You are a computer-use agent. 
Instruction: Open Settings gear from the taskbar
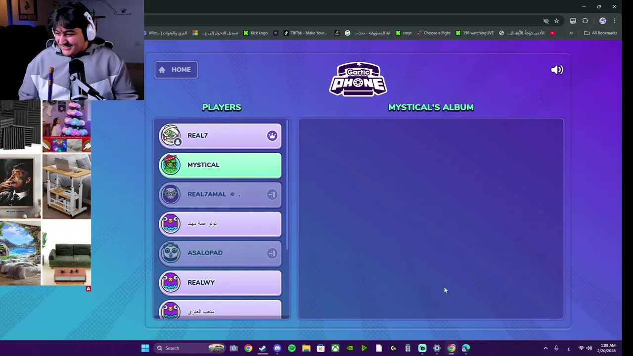(x=437, y=348)
